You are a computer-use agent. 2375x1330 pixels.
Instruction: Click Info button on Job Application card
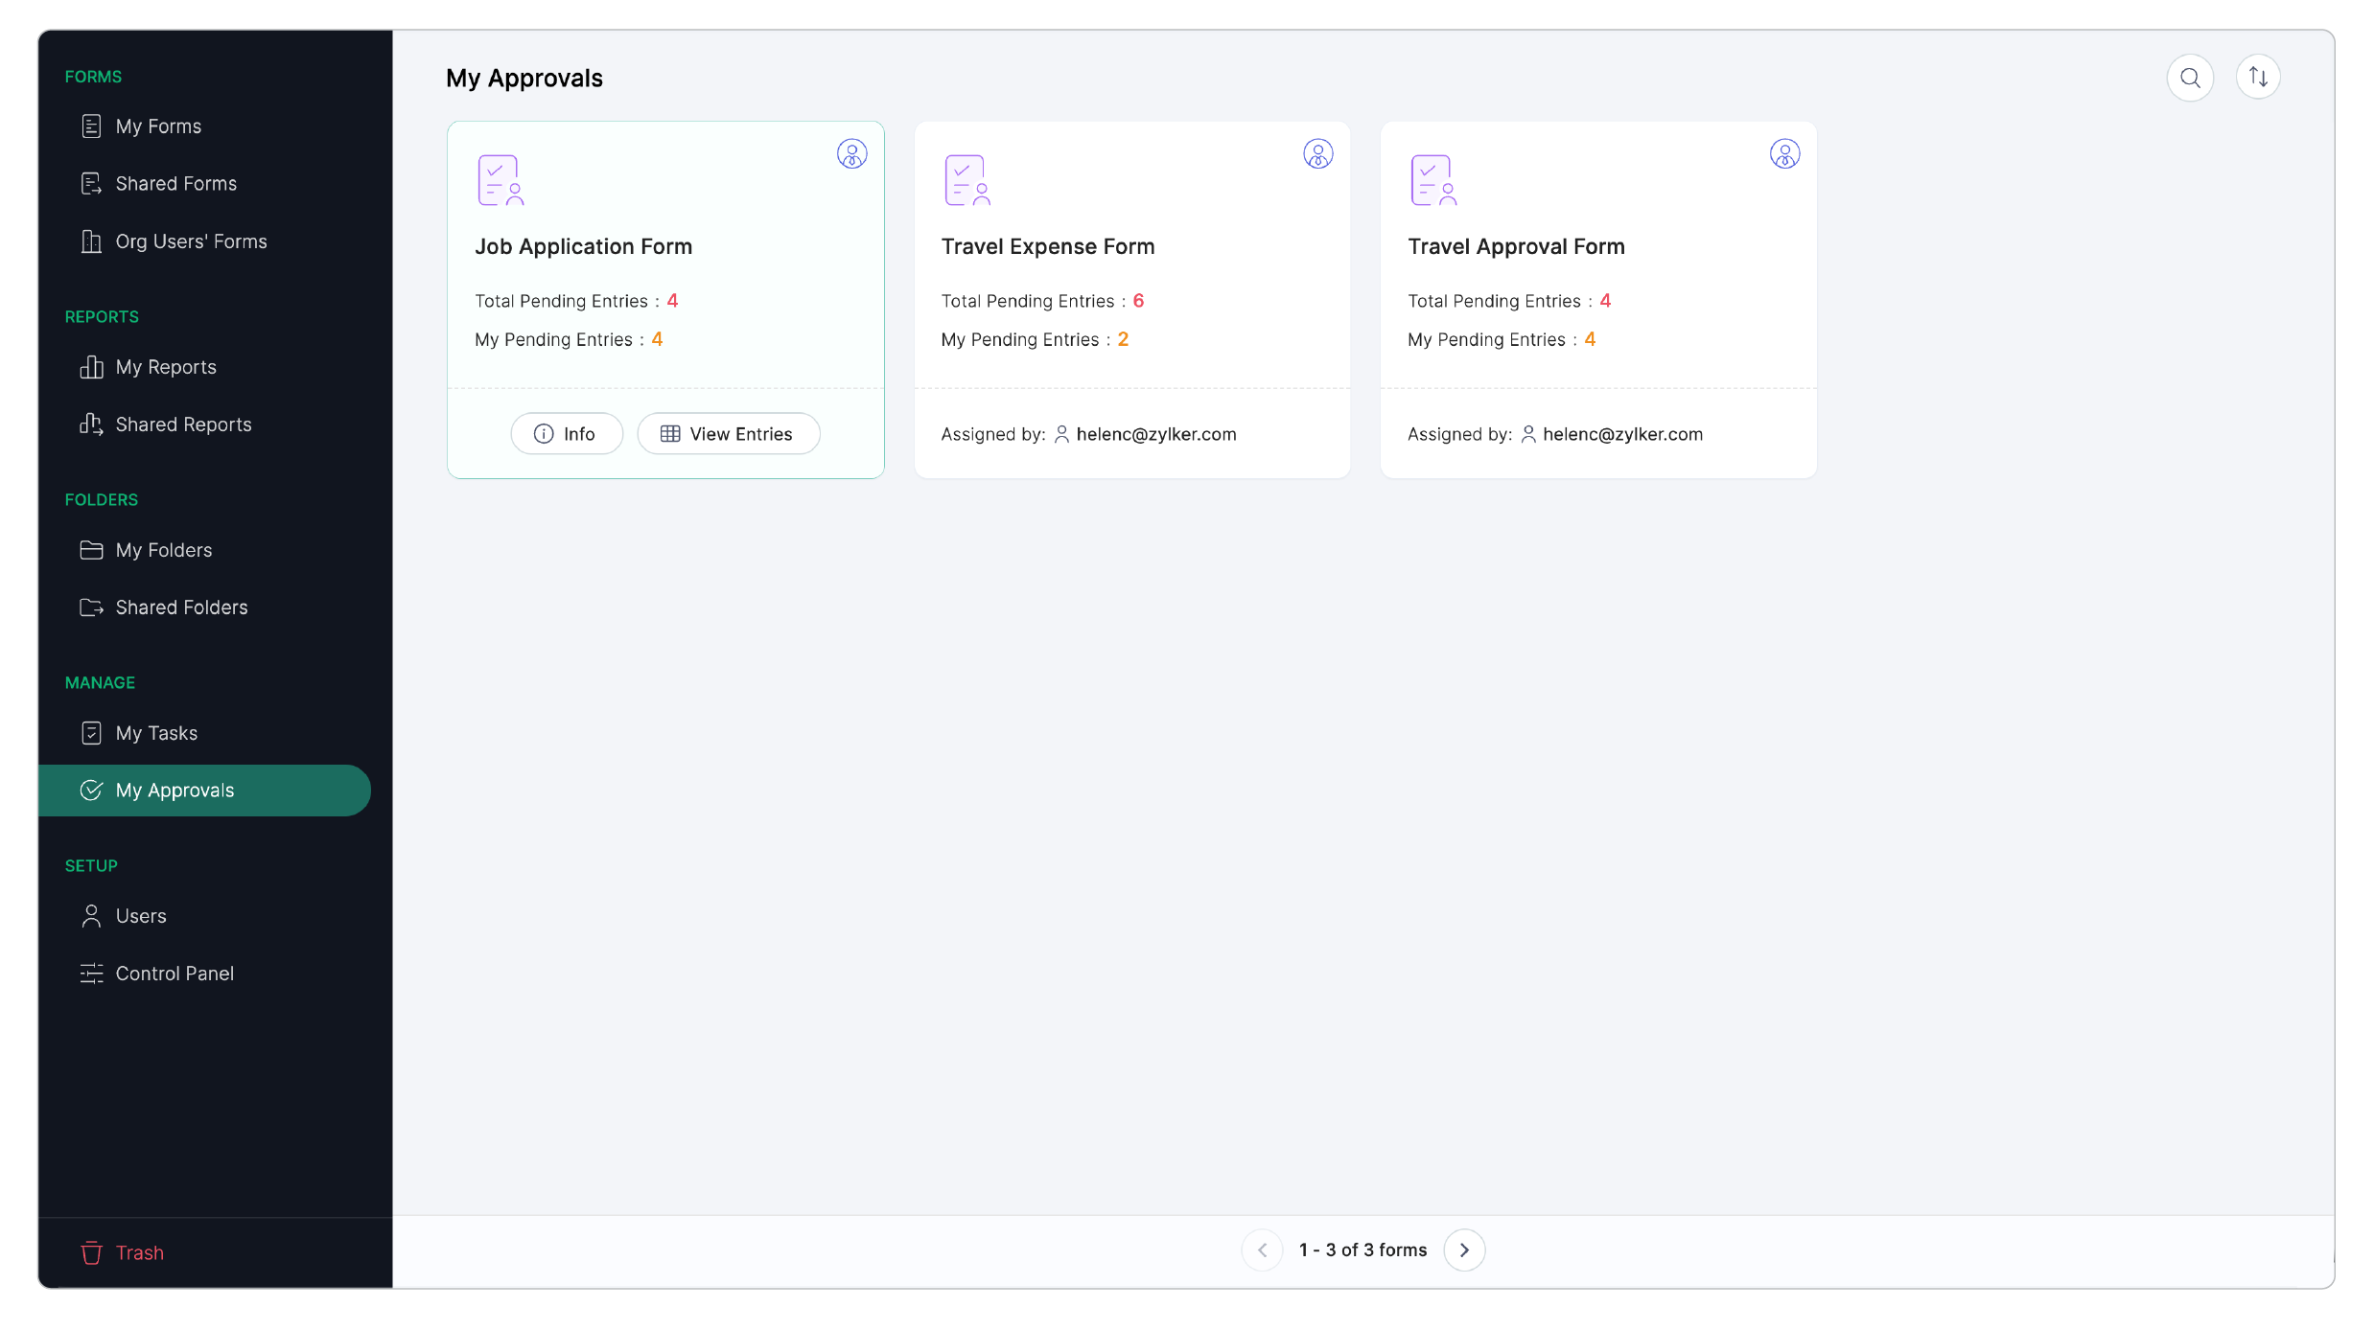point(566,434)
